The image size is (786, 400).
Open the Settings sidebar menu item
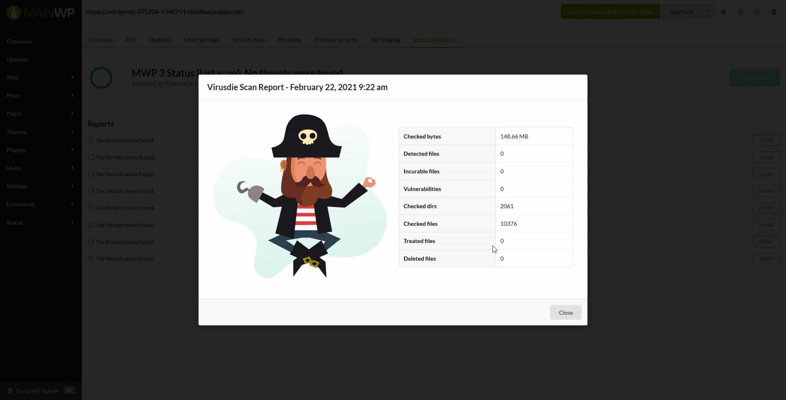pyautogui.click(x=17, y=186)
